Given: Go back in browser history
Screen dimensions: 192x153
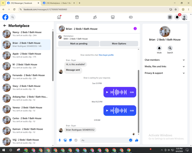Looking at the screenshot, I should (3, 10).
